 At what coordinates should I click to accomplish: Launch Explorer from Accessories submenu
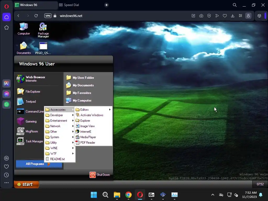(x=93, y=120)
